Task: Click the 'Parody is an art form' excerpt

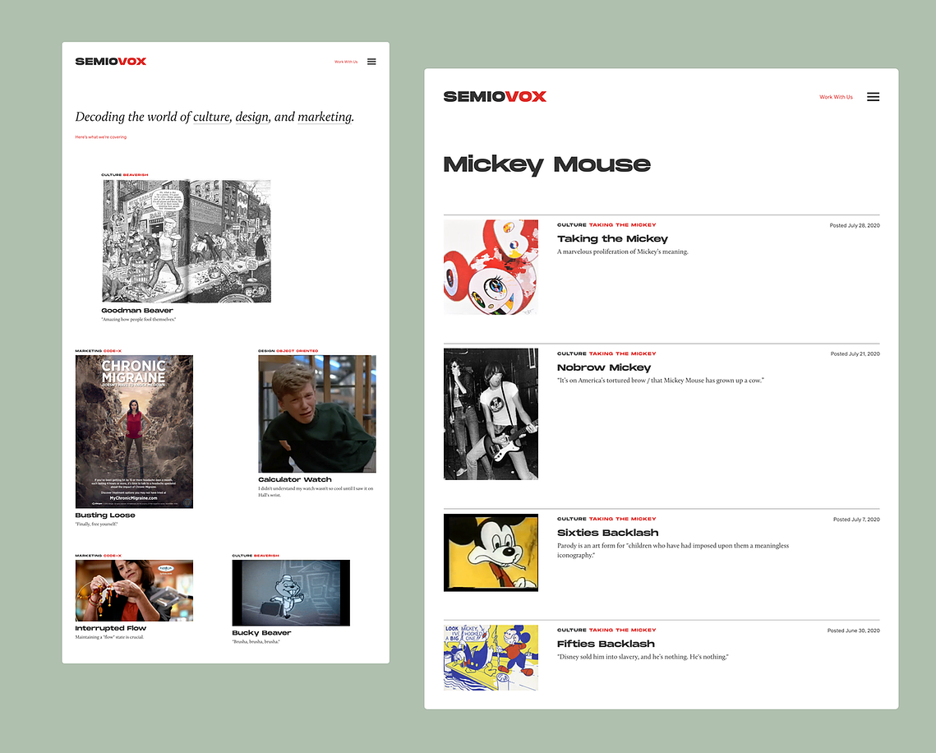Action: [673, 551]
